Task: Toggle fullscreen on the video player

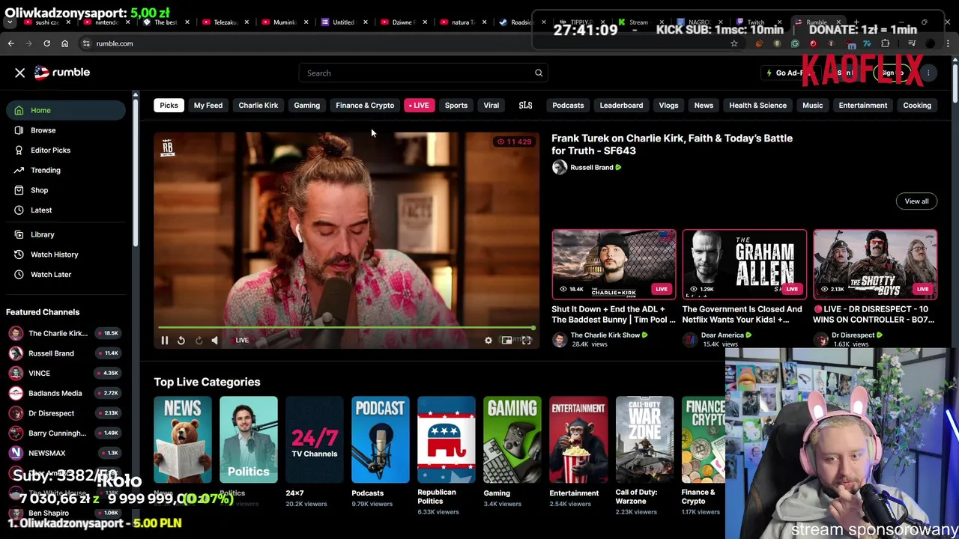Action: (527, 341)
